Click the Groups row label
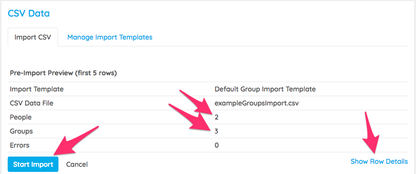The image size is (416, 174). [21, 131]
